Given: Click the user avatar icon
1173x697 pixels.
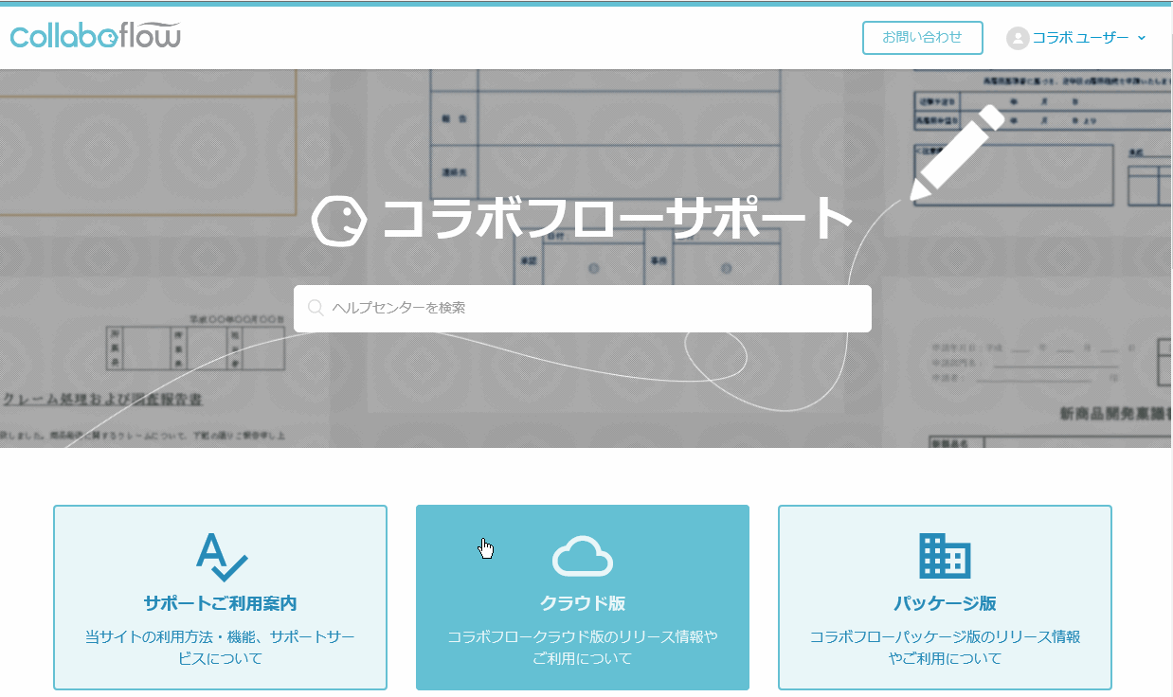Looking at the screenshot, I should 1018,38.
